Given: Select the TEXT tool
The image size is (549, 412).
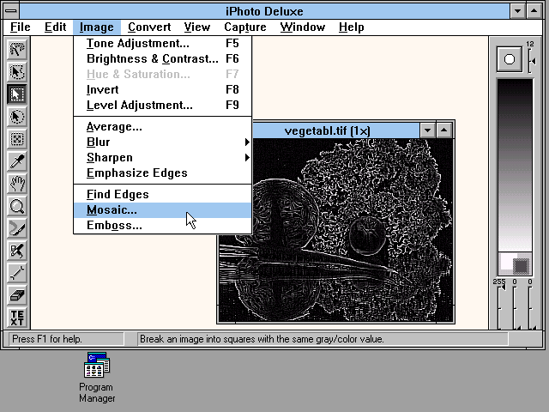Looking at the screenshot, I should pyautogui.click(x=17, y=318).
